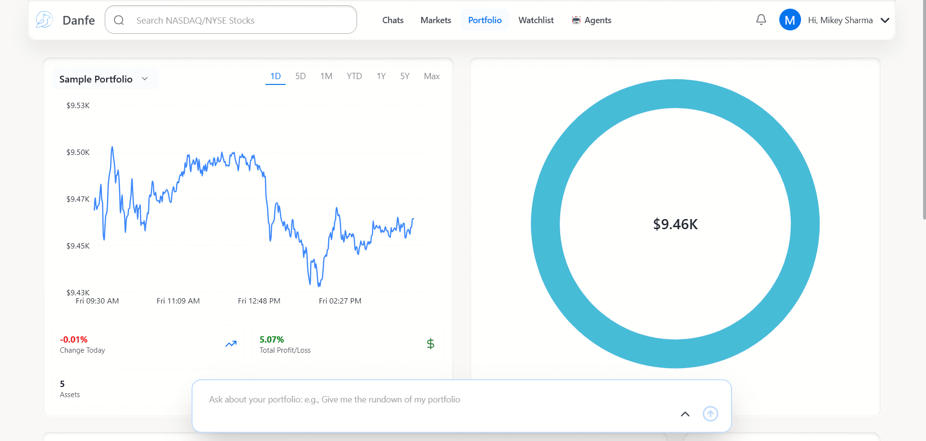The height and width of the screenshot is (441, 926).
Task: Open the Watchlist page
Action: [x=536, y=20]
